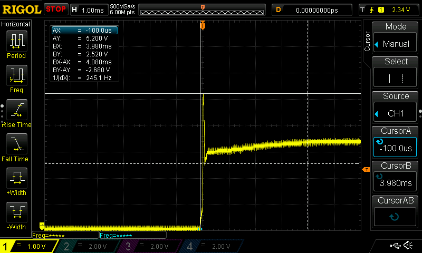Click the RIGOL logo

[x=22, y=9]
